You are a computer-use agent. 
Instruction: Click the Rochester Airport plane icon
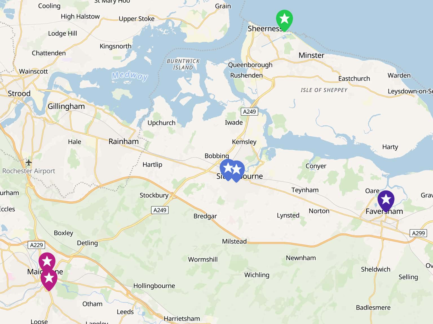click(x=28, y=163)
